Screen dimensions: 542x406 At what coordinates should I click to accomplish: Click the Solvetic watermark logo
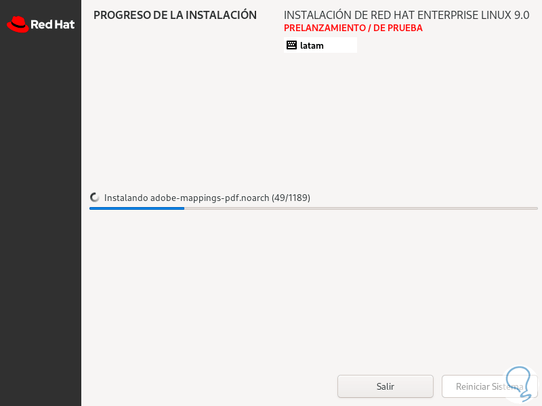[522, 384]
